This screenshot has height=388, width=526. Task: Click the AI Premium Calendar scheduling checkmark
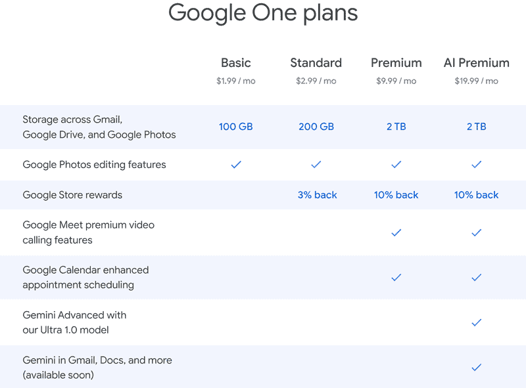(x=477, y=278)
